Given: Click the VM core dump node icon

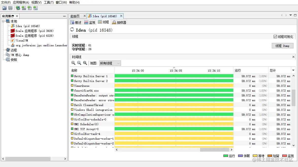Looking at the screenshot, I should click(x=8, y=55).
